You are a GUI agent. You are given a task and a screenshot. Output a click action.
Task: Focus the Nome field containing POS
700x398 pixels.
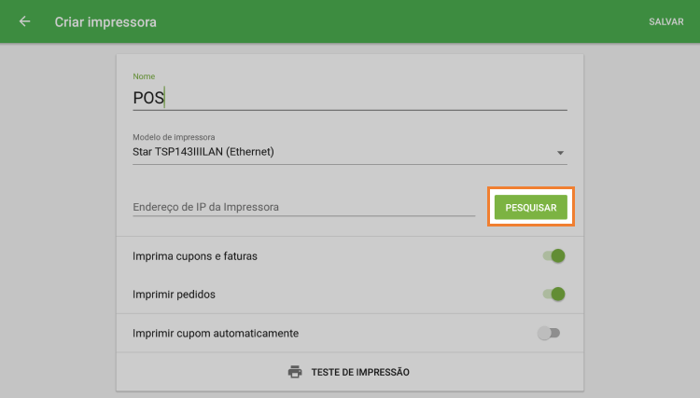[350, 97]
